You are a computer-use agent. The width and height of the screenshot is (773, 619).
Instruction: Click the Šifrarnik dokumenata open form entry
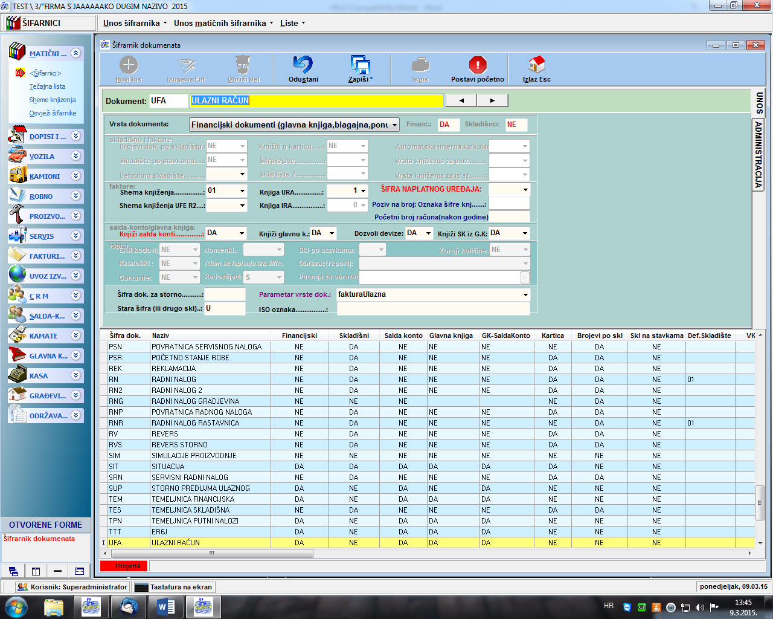[39, 539]
